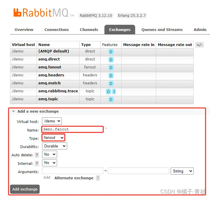Open the Queues and Streams tab

162,30
